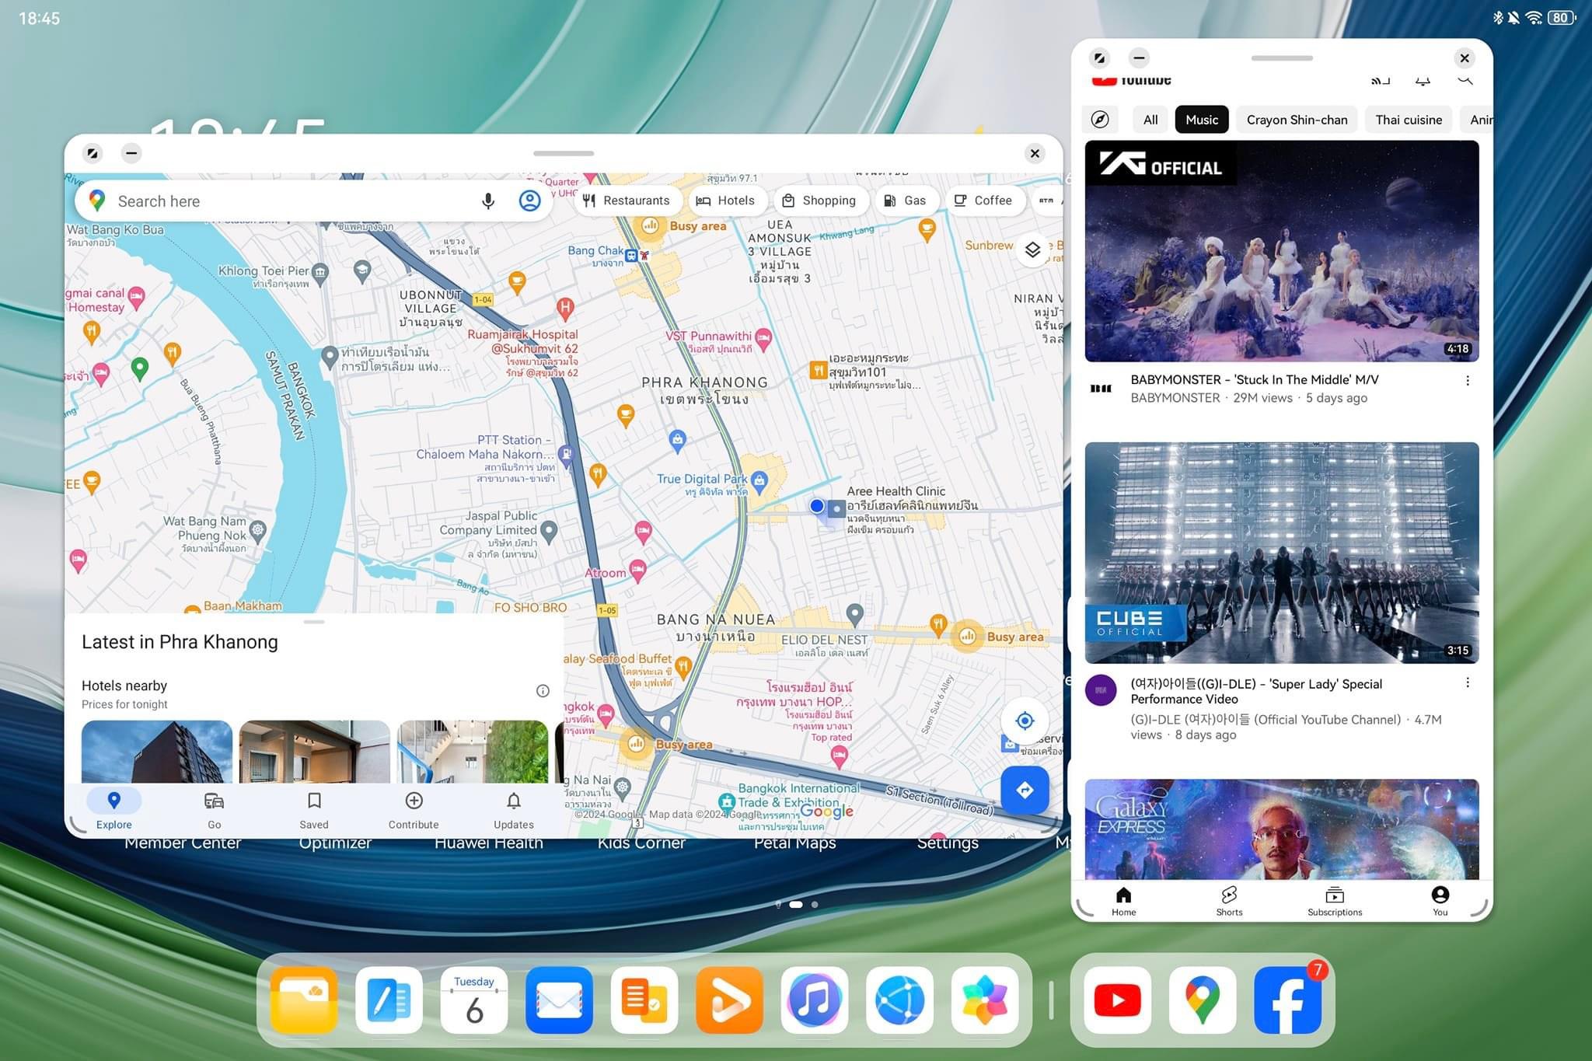Click the hotels nearby info icon
Viewport: 1592px width, 1061px height.
543,691
